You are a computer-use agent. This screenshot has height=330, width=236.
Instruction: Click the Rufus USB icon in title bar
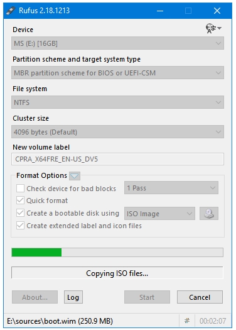click(11, 11)
